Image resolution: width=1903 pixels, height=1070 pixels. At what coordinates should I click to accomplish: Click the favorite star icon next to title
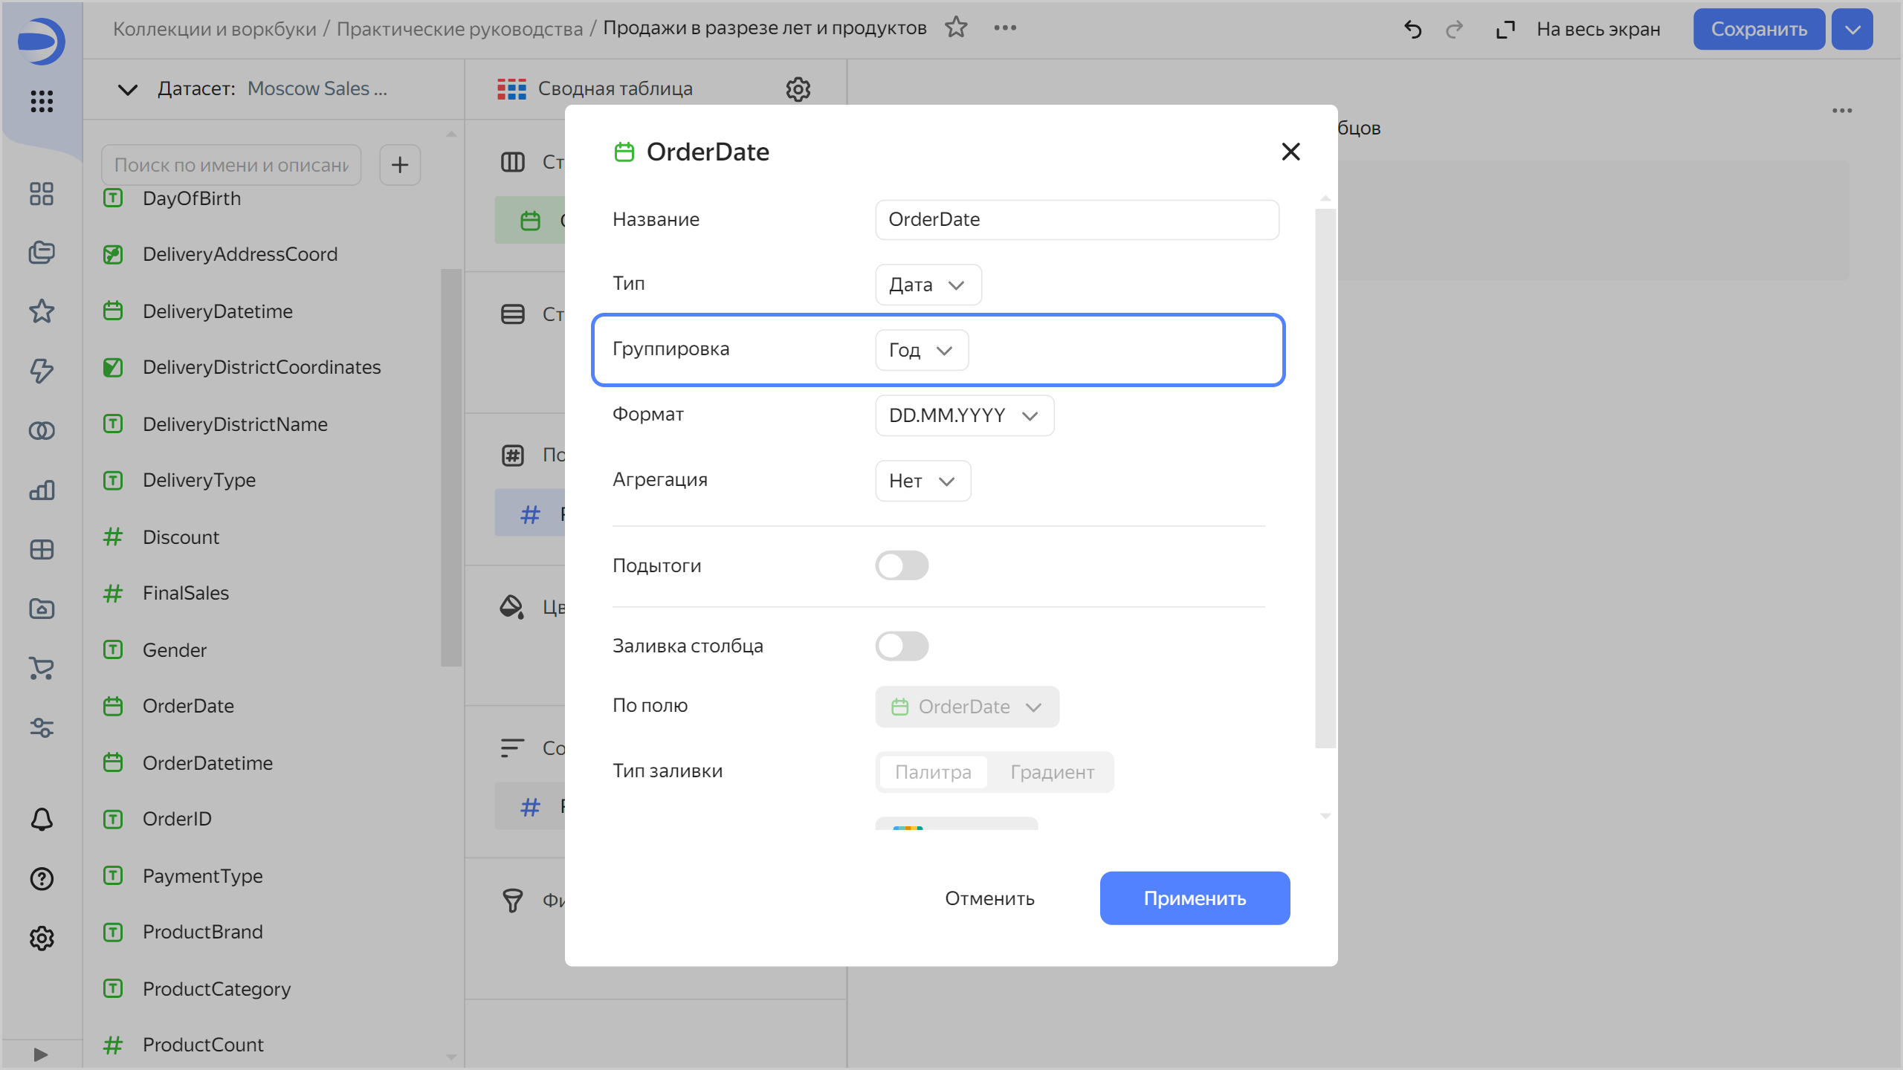coord(956,28)
